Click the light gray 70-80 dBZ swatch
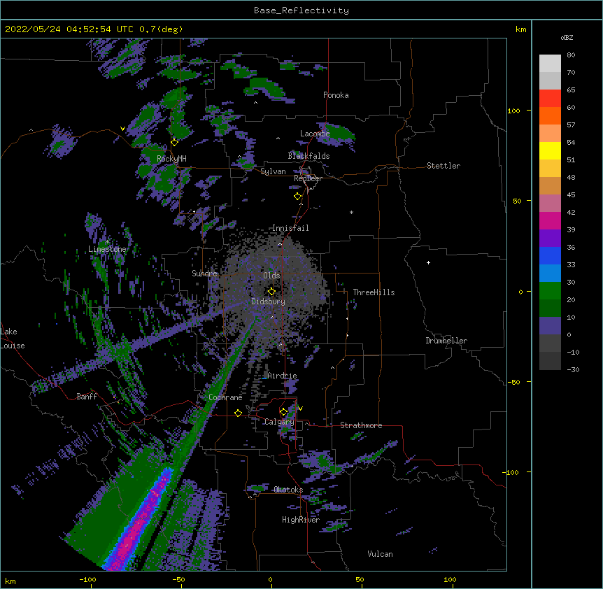The width and height of the screenshot is (603, 589). click(550, 64)
